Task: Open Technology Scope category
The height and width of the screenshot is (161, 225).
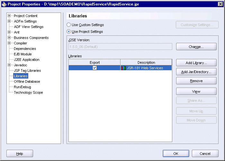Action: tap(28, 92)
